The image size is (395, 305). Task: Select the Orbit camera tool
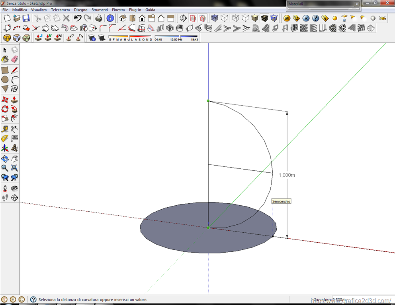coord(5,158)
